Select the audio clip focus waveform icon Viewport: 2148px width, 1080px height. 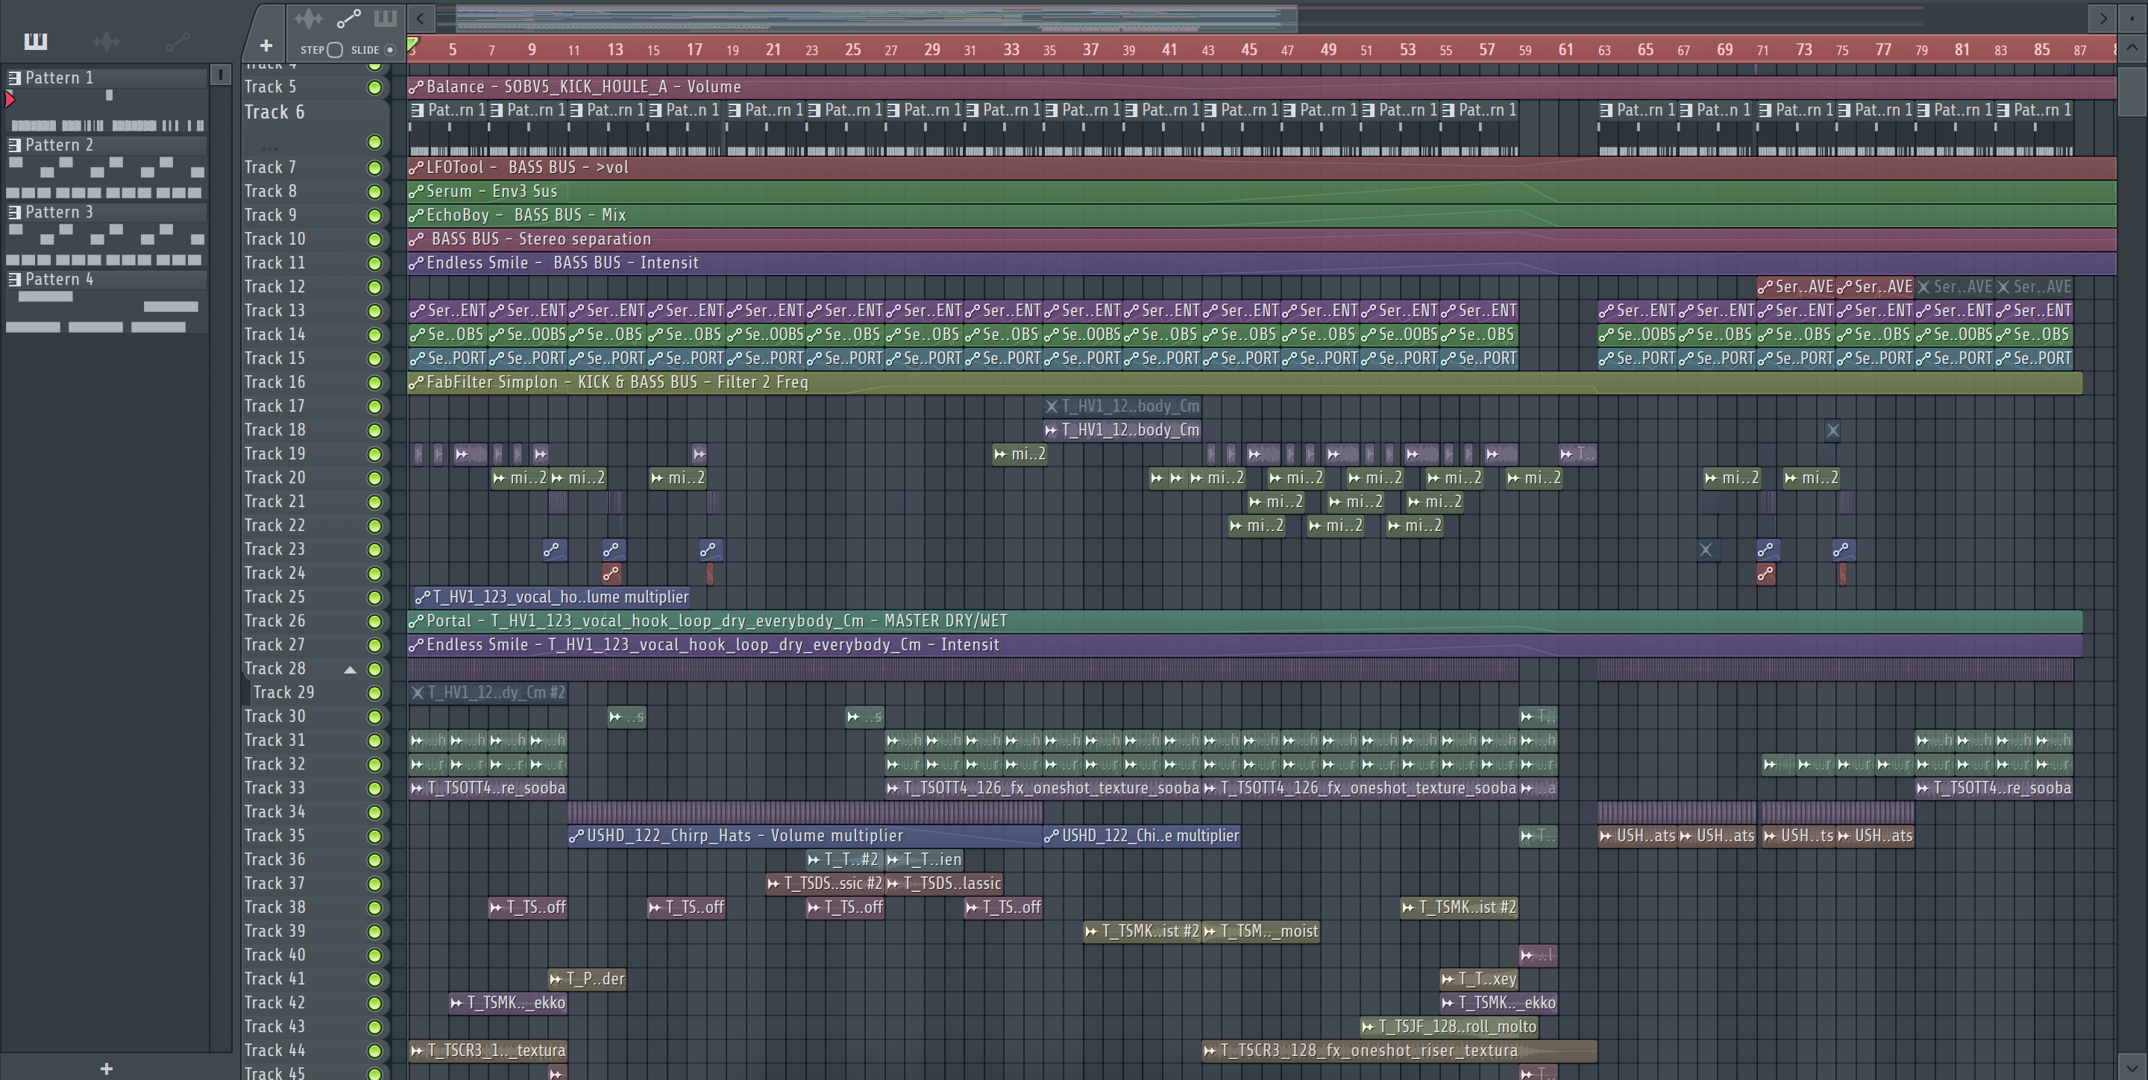tap(309, 19)
